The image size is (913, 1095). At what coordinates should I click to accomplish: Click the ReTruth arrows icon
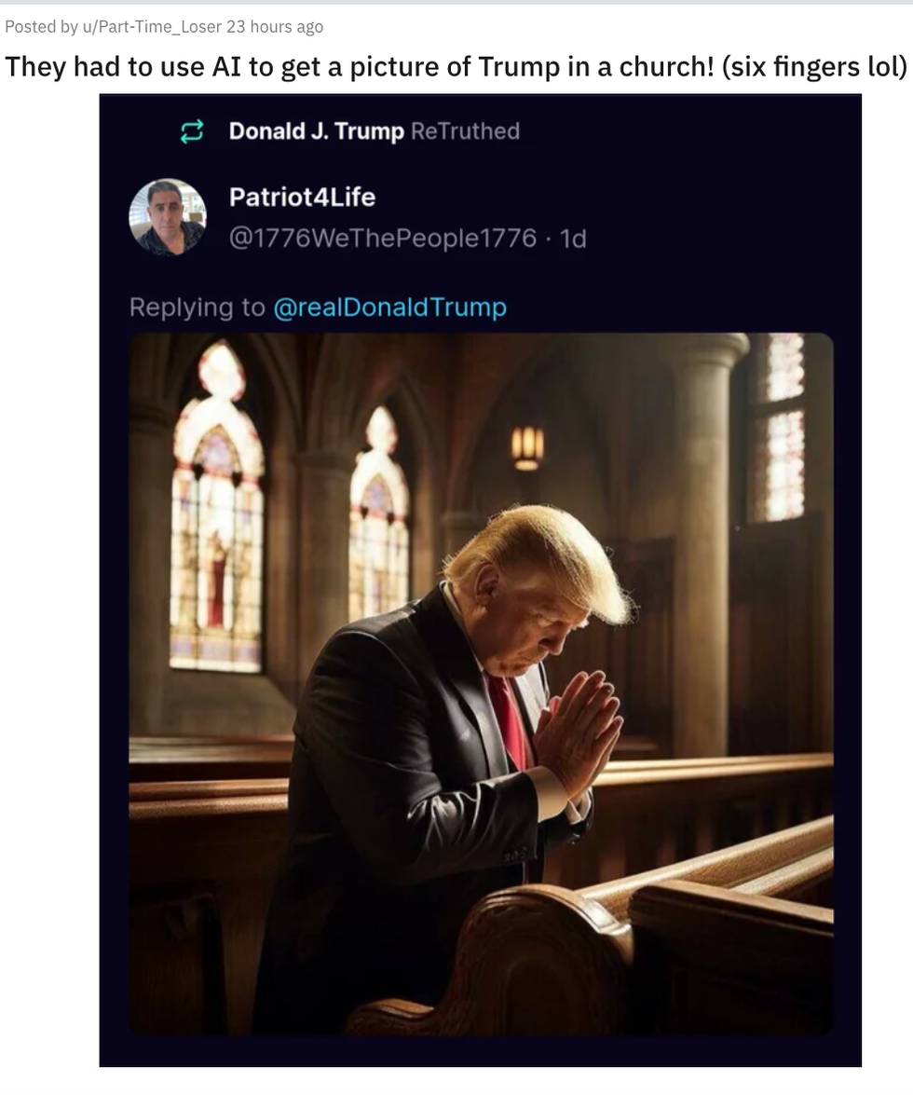191,132
